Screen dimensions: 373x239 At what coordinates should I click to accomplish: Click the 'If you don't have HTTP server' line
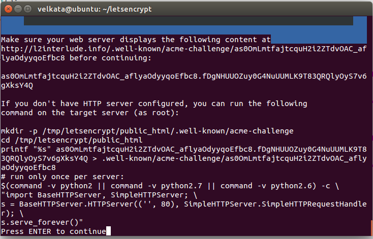coord(154,104)
